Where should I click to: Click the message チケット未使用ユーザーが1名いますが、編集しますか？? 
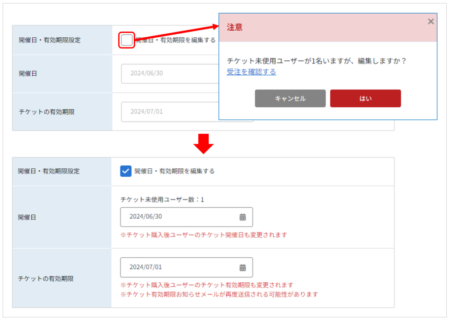317,61
